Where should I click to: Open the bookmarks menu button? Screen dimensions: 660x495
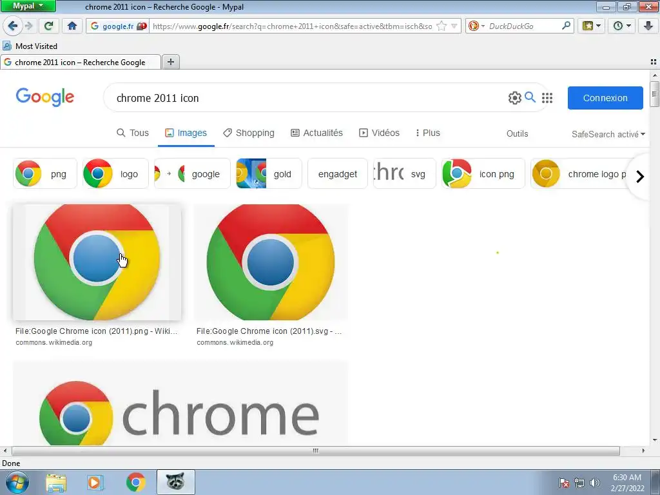pyautogui.click(x=592, y=26)
